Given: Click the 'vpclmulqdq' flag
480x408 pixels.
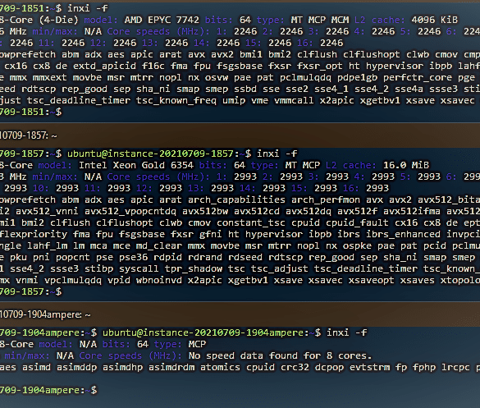Looking at the screenshot, I should (73, 280).
